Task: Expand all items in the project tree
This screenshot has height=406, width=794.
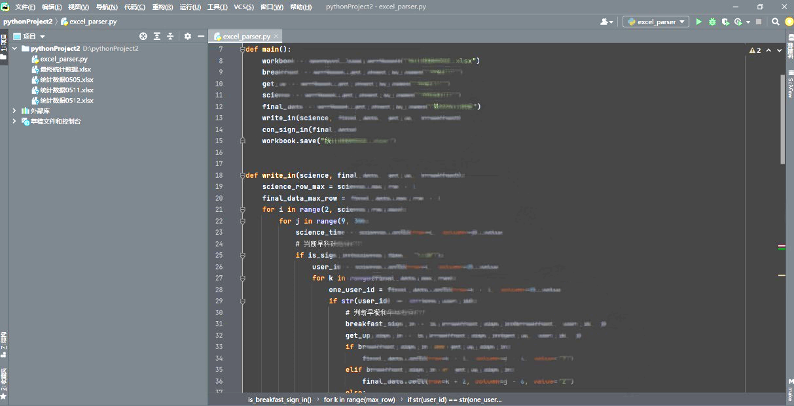Action: coord(157,37)
